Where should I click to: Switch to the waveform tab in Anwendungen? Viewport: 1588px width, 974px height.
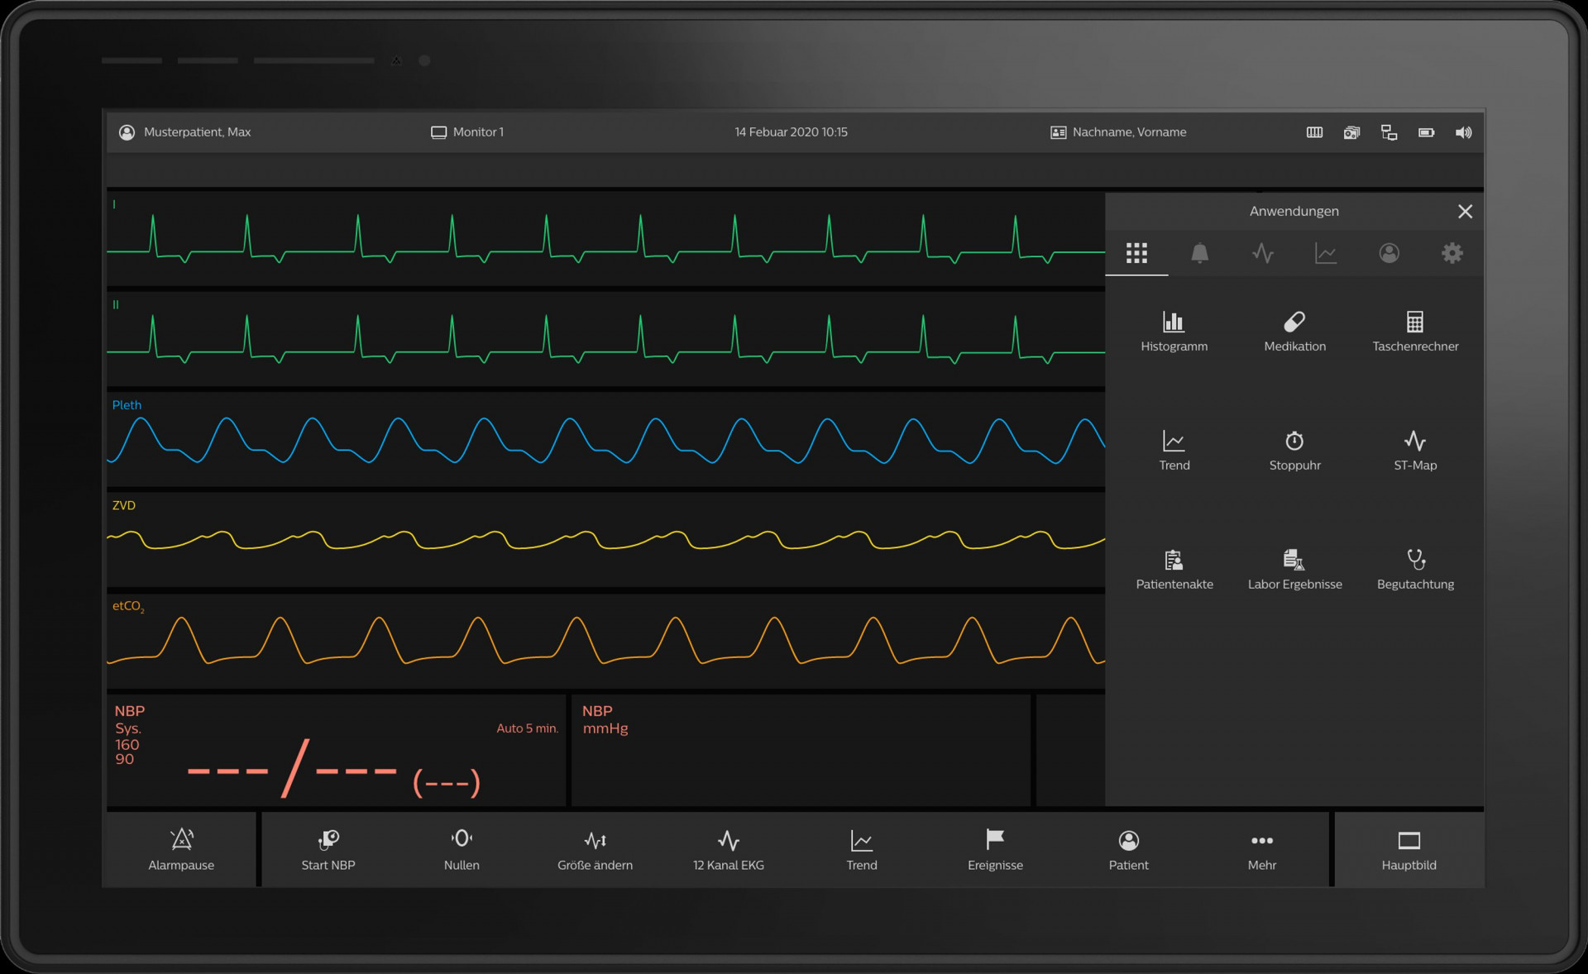1263,254
